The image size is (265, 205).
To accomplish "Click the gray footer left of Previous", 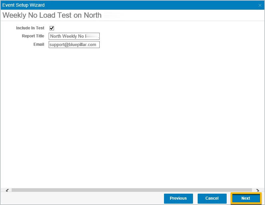I will pyautogui.click(x=82, y=198).
